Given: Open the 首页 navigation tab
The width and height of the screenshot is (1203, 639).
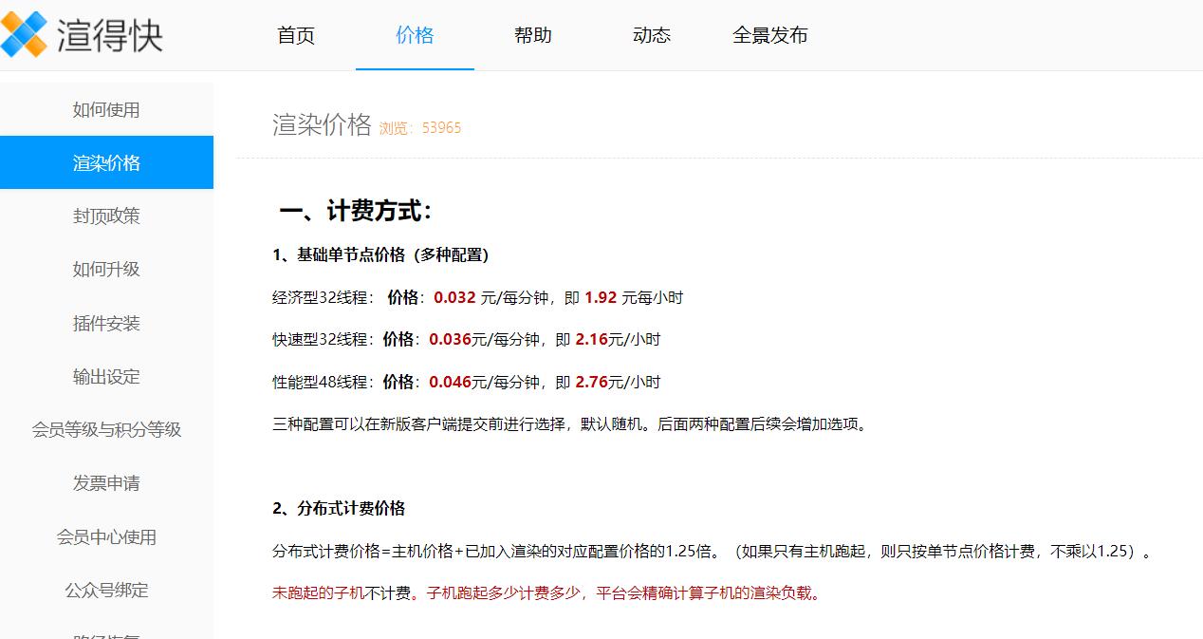Looking at the screenshot, I should [295, 34].
